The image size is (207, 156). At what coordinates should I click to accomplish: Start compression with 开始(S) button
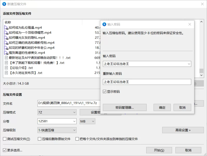(x=159, y=150)
